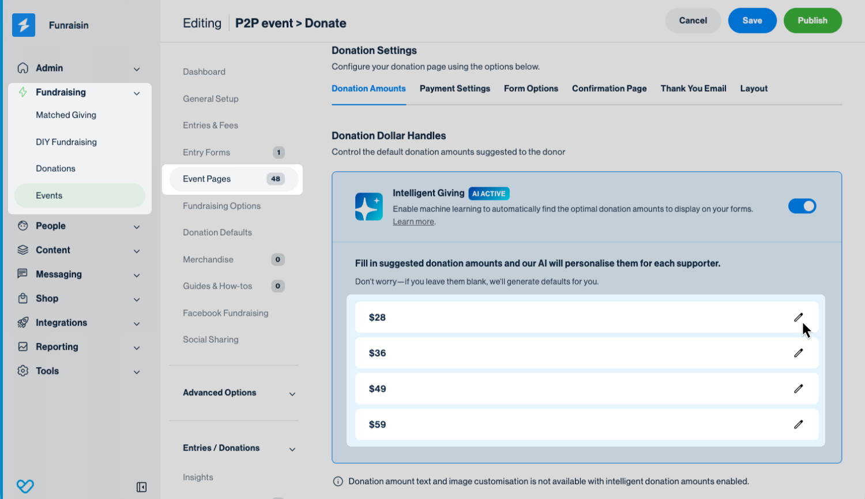This screenshot has height=499, width=865.
Task: Click the heart icon at bottom left
Action: [25, 486]
